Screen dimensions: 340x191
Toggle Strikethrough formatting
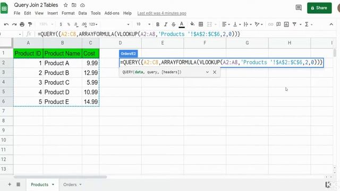click(174, 24)
